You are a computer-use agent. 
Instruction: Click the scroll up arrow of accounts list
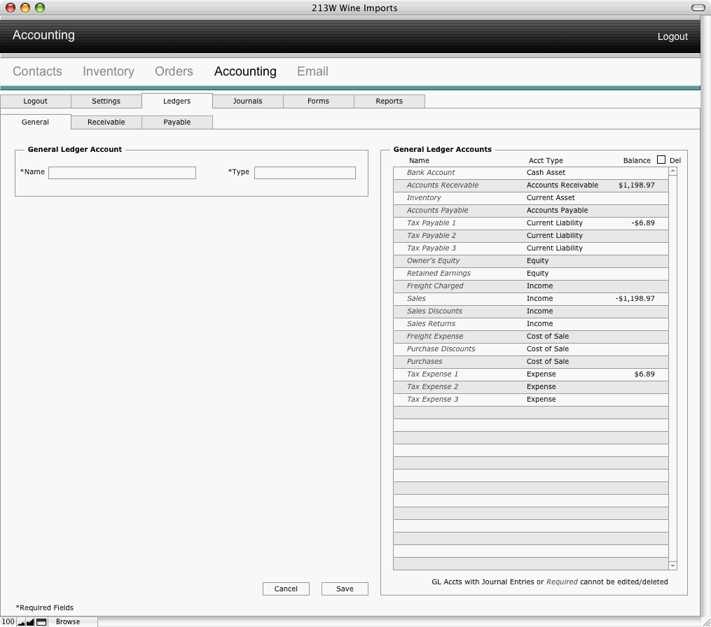pyautogui.click(x=673, y=171)
